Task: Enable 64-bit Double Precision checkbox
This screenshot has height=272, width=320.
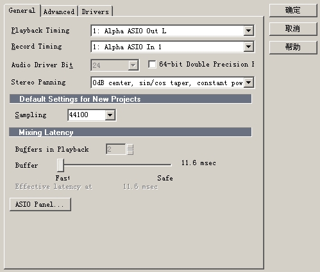Action: 152,64
